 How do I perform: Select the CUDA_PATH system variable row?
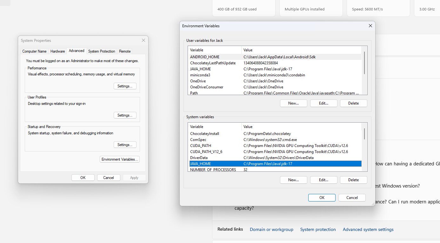tap(200, 146)
